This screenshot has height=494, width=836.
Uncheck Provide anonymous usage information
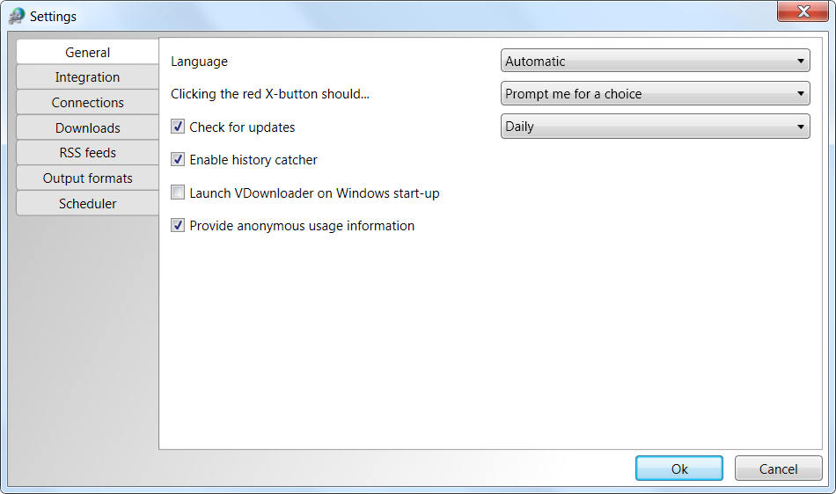coord(178,225)
